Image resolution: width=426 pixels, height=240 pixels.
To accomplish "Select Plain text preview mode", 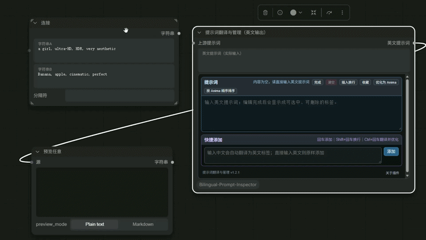I will pyautogui.click(x=95, y=224).
